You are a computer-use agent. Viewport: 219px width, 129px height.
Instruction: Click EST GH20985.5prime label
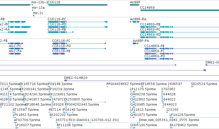pyautogui.click(x=144, y=105)
